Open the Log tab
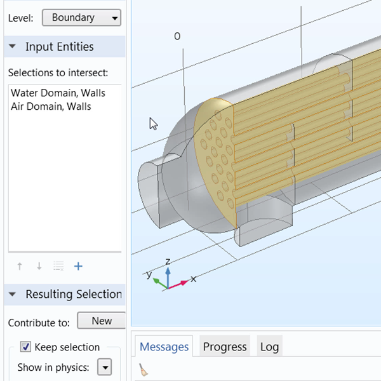This screenshot has height=381, width=381. pyautogui.click(x=269, y=347)
